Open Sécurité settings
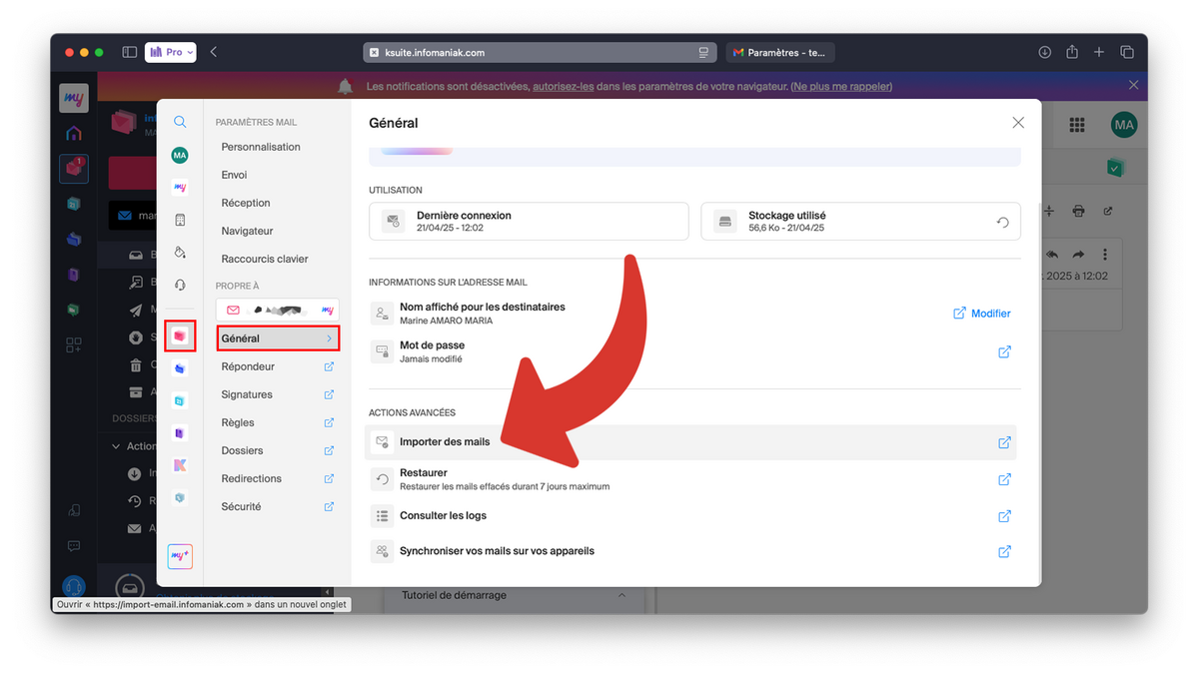The width and height of the screenshot is (1199, 674). [278, 506]
